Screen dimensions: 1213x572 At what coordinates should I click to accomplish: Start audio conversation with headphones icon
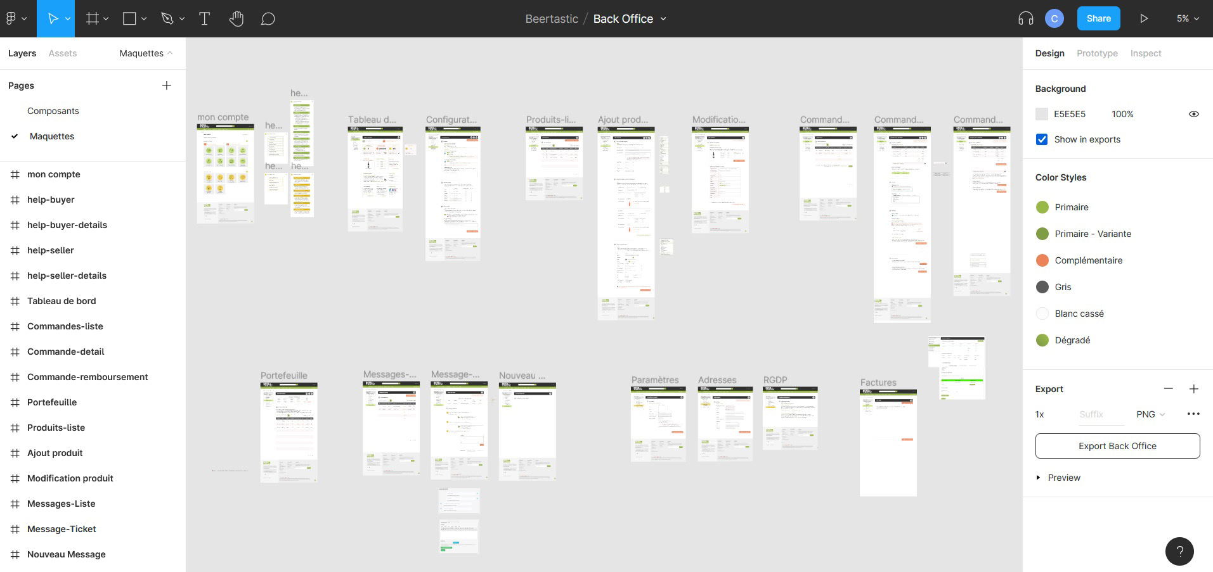(1025, 18)
